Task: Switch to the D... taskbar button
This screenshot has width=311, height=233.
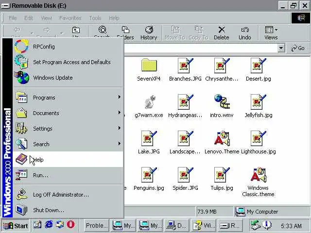Action: pos(176,226)
